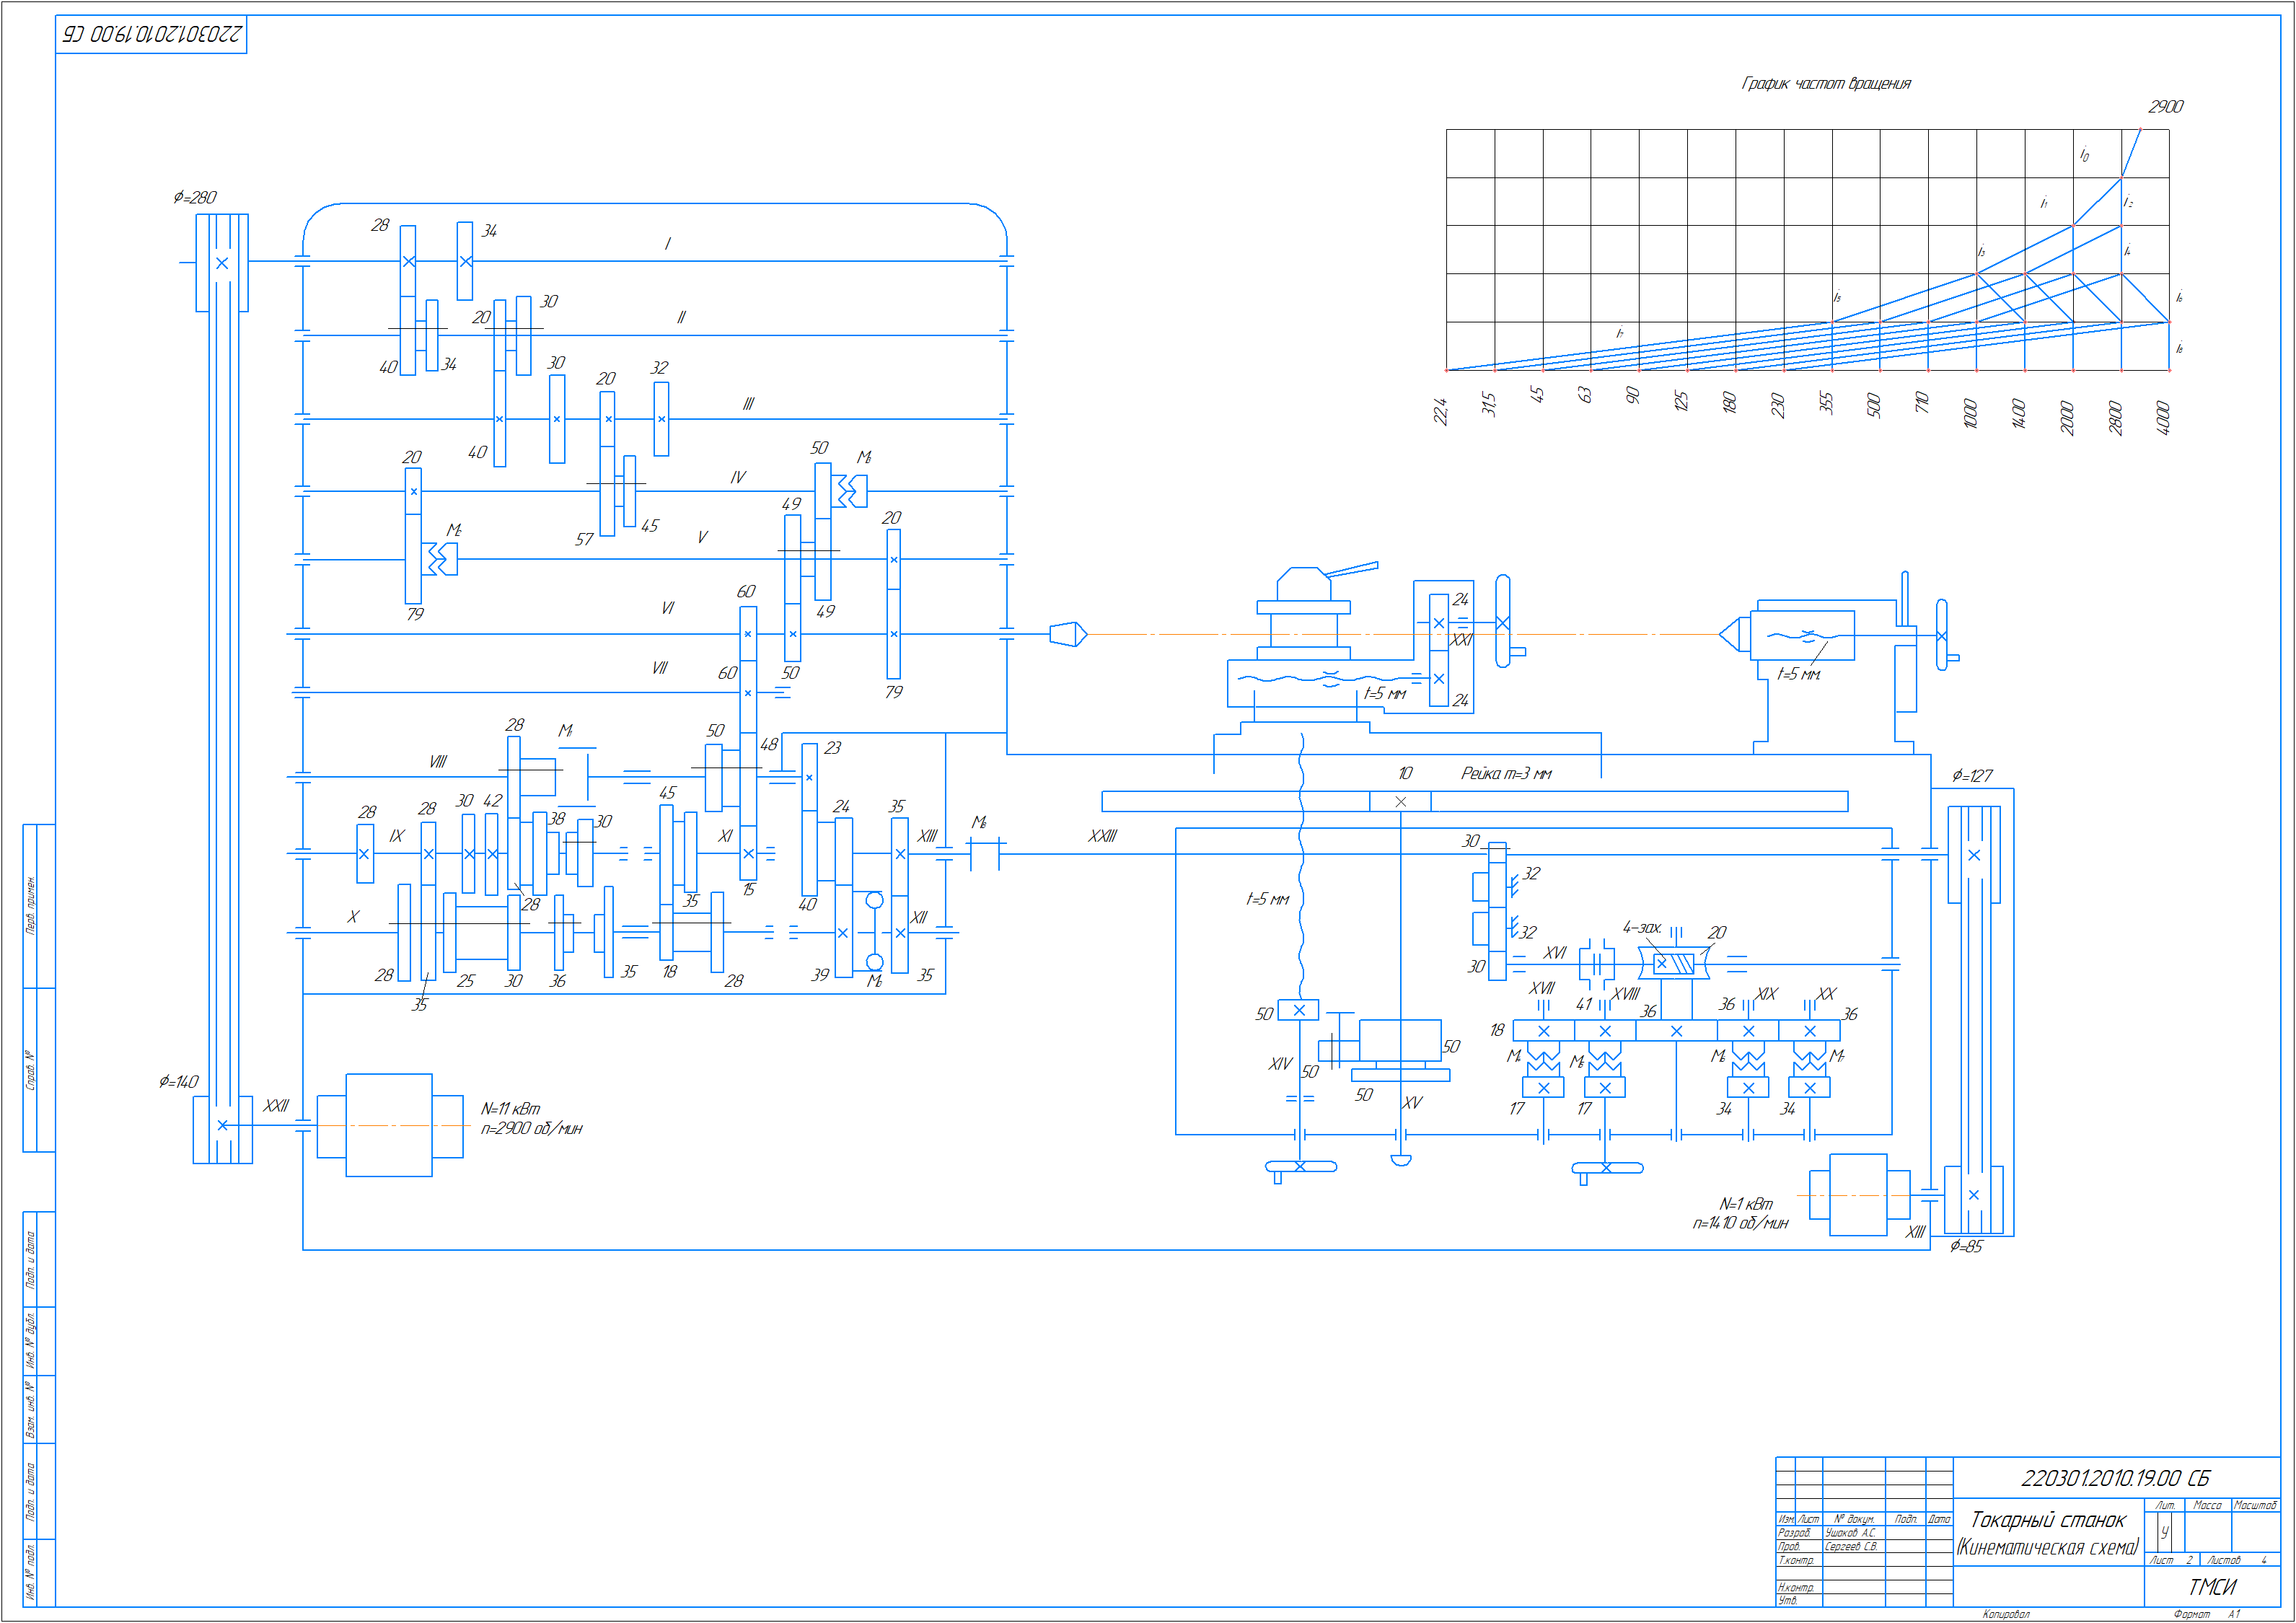The height and width of the screenshot is (1623, 2296).
Task: Click the rotated drawing number at top-left
Action: click(152, 34)
